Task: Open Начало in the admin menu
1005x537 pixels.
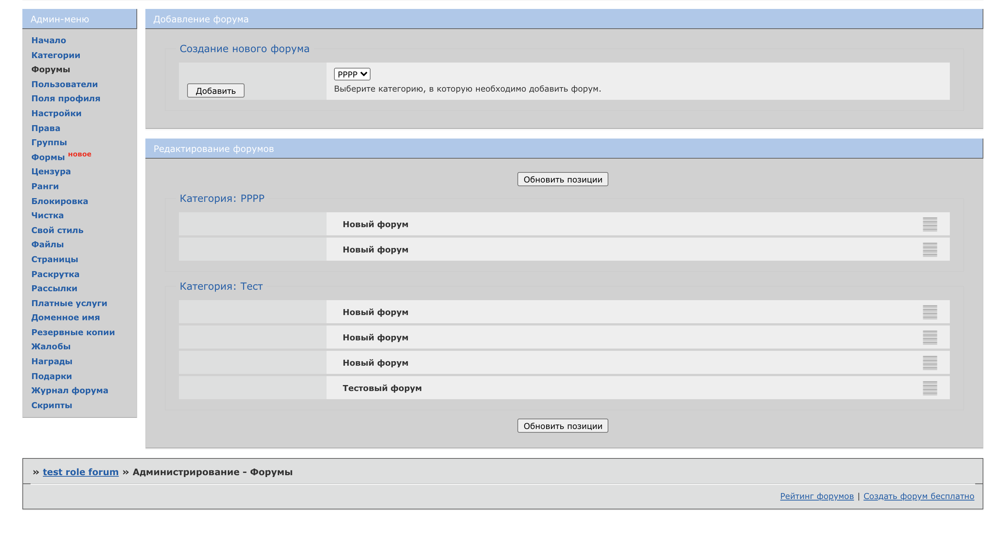Action: tap(49, 40)
